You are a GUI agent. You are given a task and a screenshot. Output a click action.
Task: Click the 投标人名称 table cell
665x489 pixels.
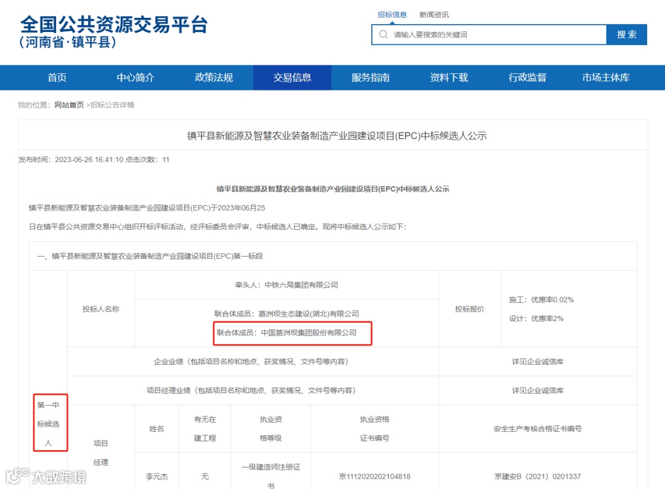(101, 309)
